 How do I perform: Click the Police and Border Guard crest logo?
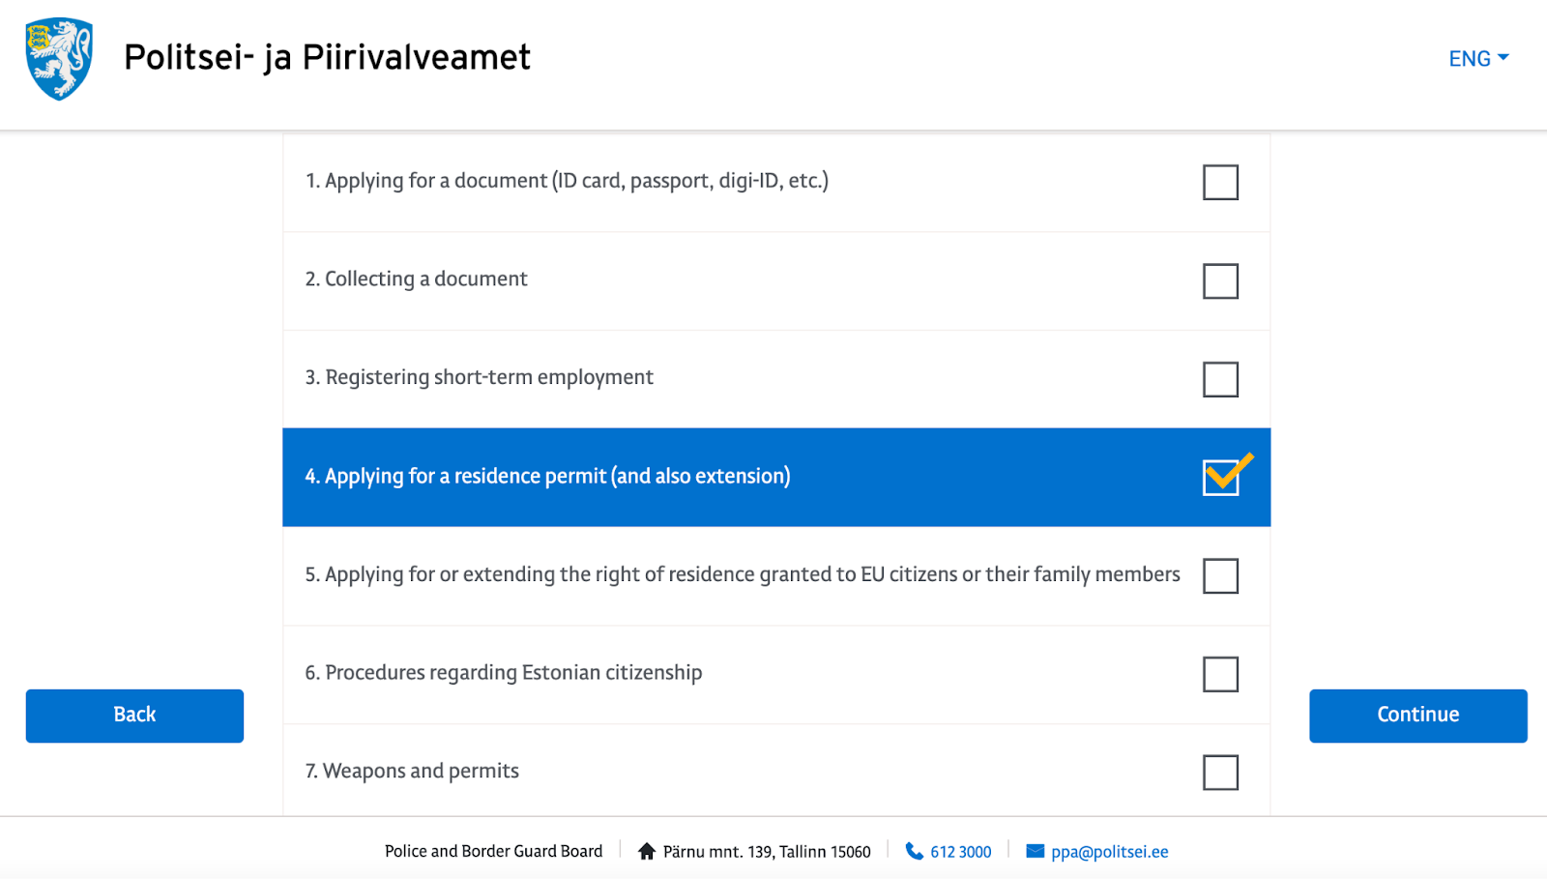point(60,59)
